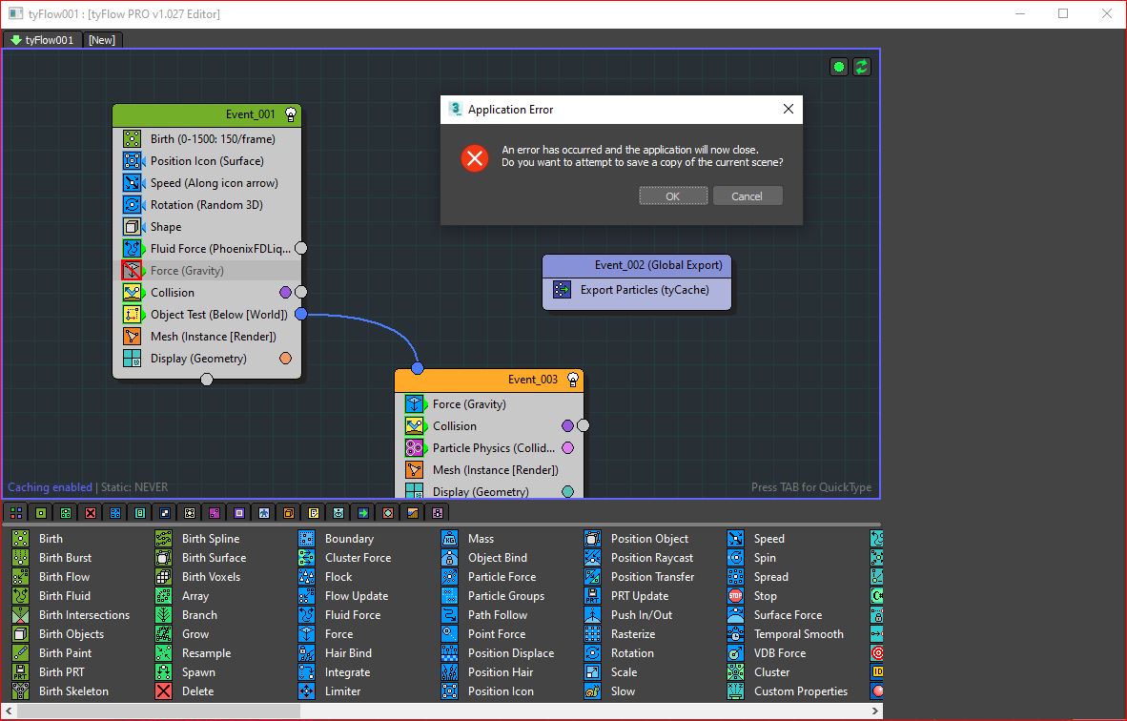Re-enable the disabled Force (Gravity) operator icon in Event_001
The image size is (1127, 721).
pos(133,270)
